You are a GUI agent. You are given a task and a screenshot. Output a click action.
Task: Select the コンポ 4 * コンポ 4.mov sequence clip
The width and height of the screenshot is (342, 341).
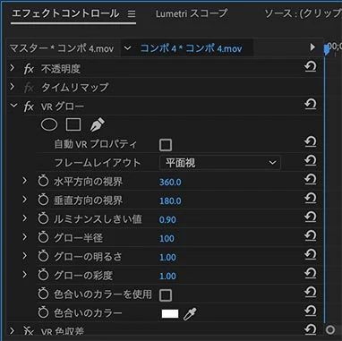pos(191,48)
